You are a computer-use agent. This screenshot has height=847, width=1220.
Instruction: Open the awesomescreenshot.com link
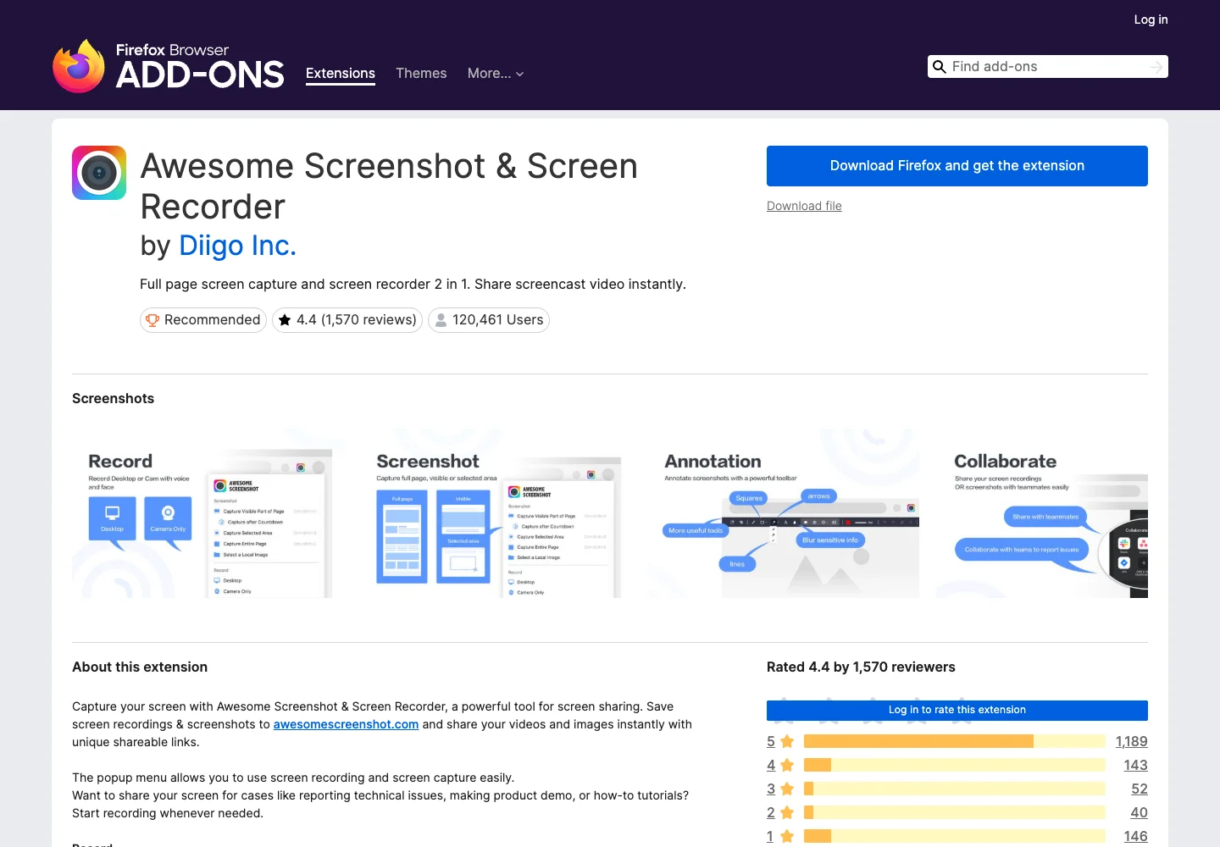pyautogui.click(x=346, y=724)
